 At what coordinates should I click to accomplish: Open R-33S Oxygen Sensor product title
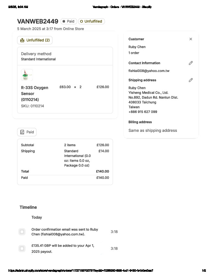[x=35, y=93]
